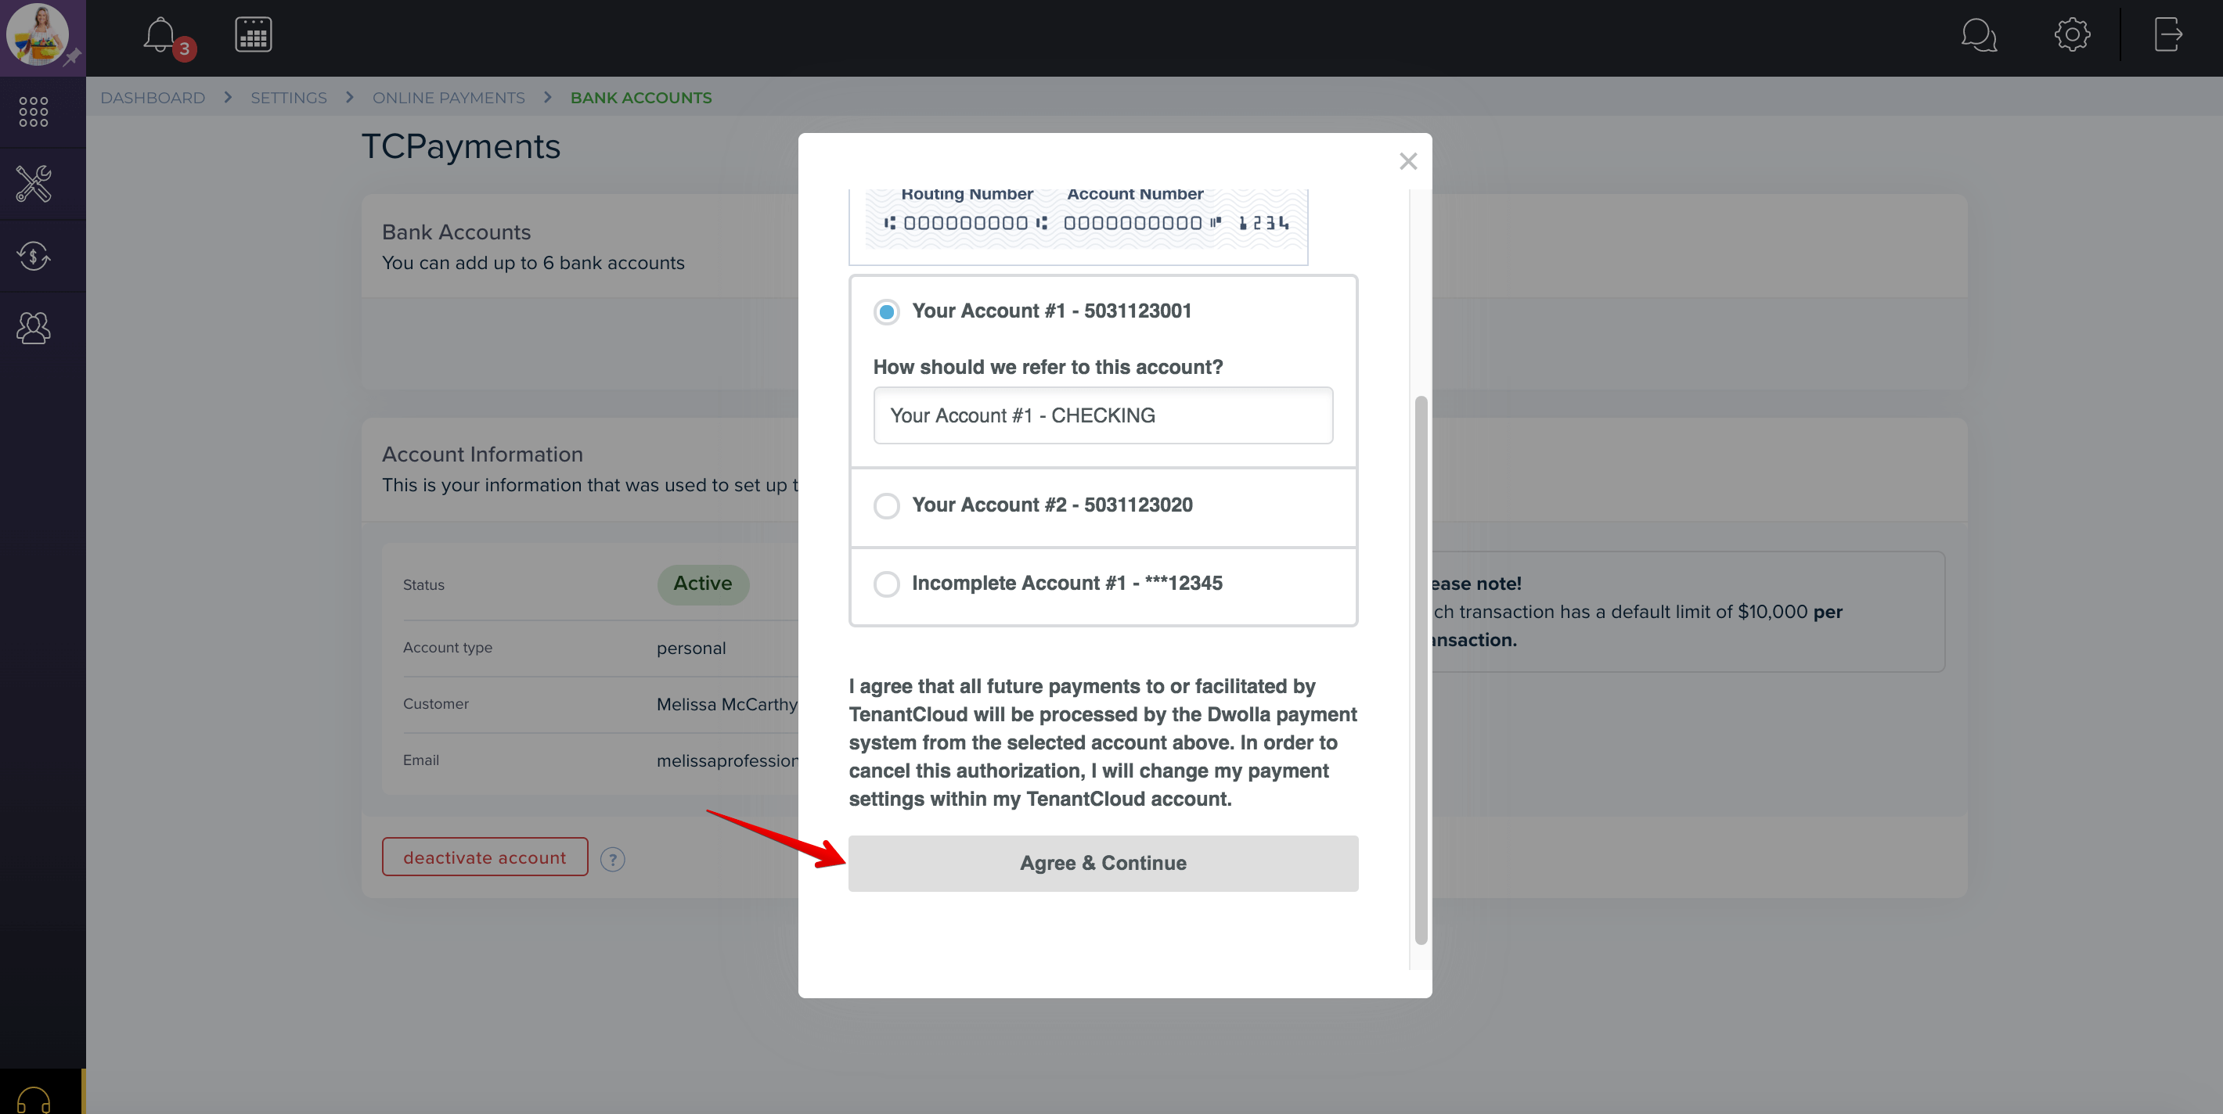
Task: Click the Active status badge
Action: (x=702, y=584)
